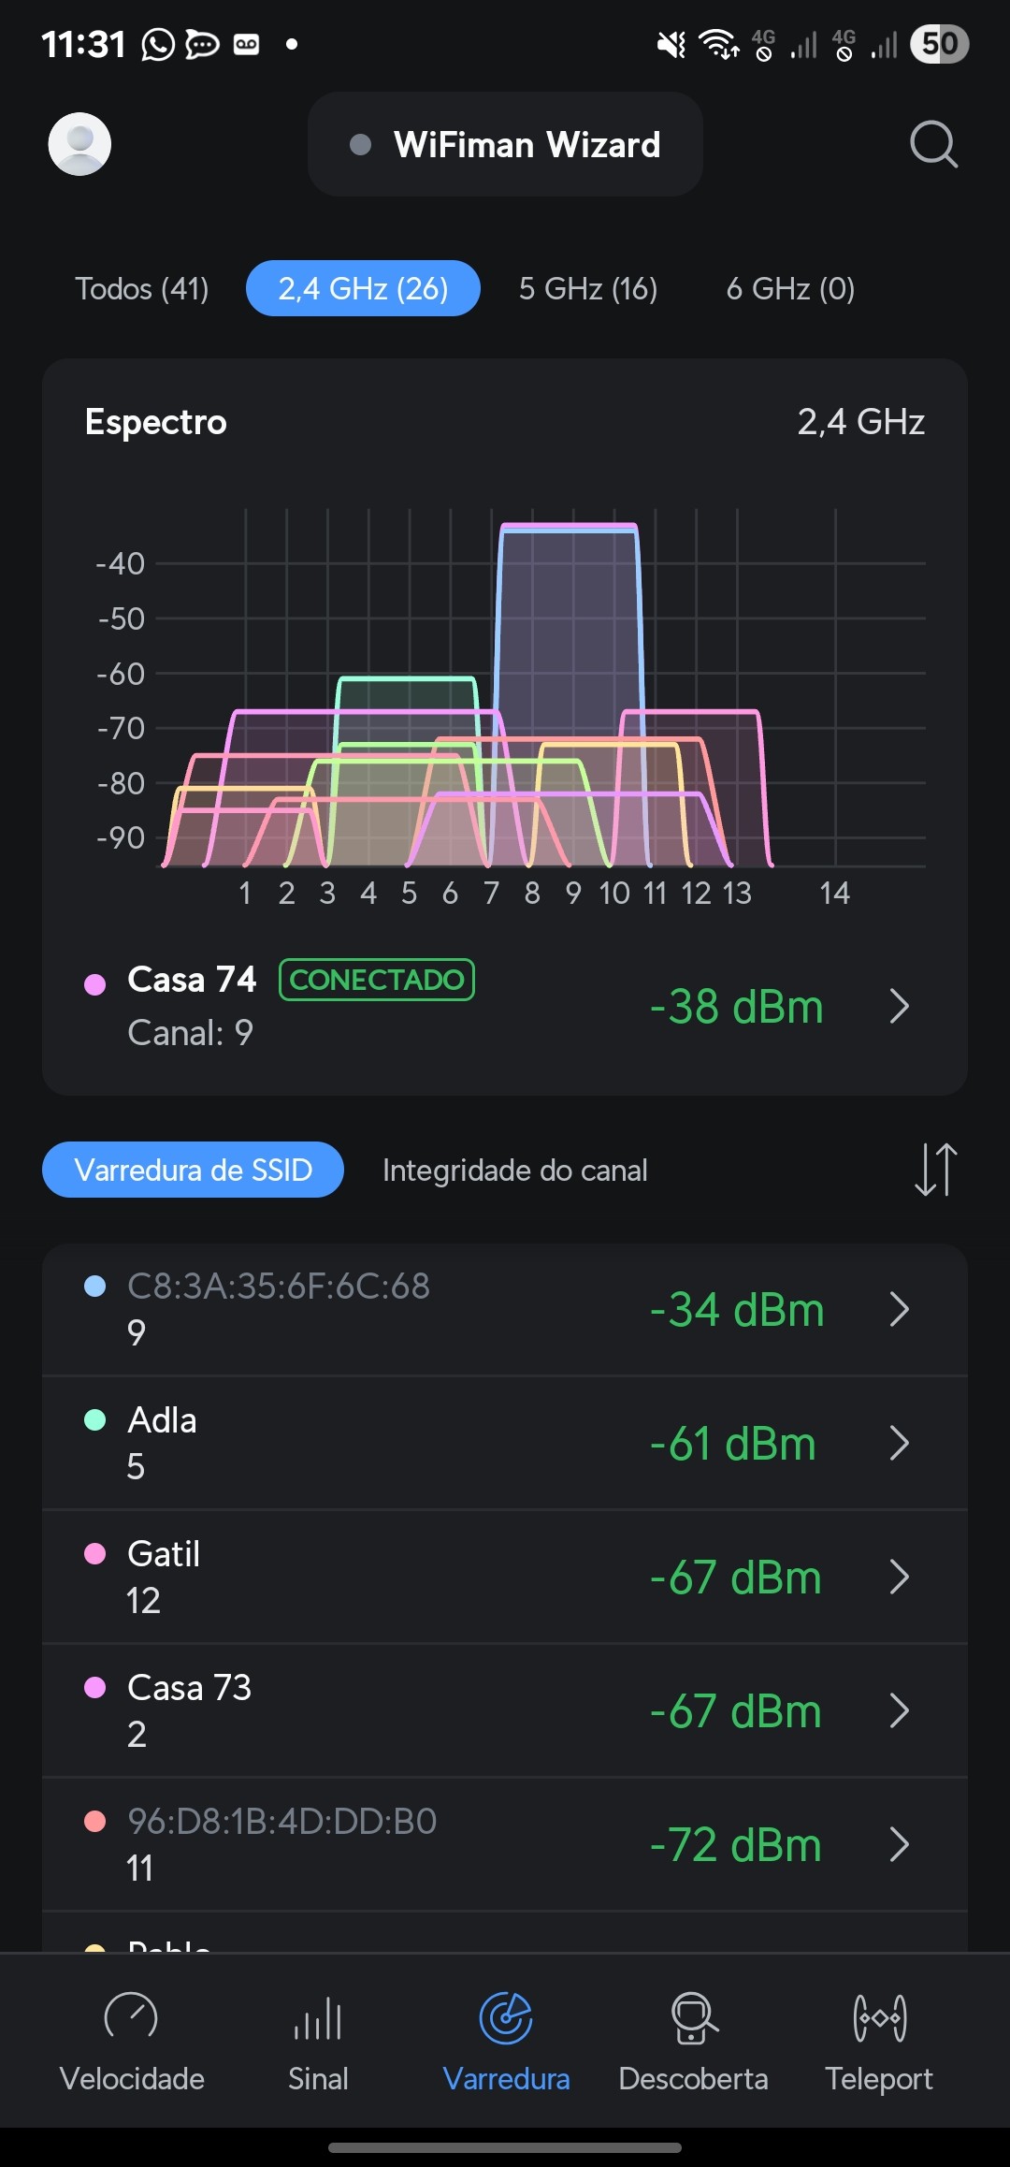Open the Sinal signal bars icon
The image size is (1010, 2167).
click(318, 2017)
